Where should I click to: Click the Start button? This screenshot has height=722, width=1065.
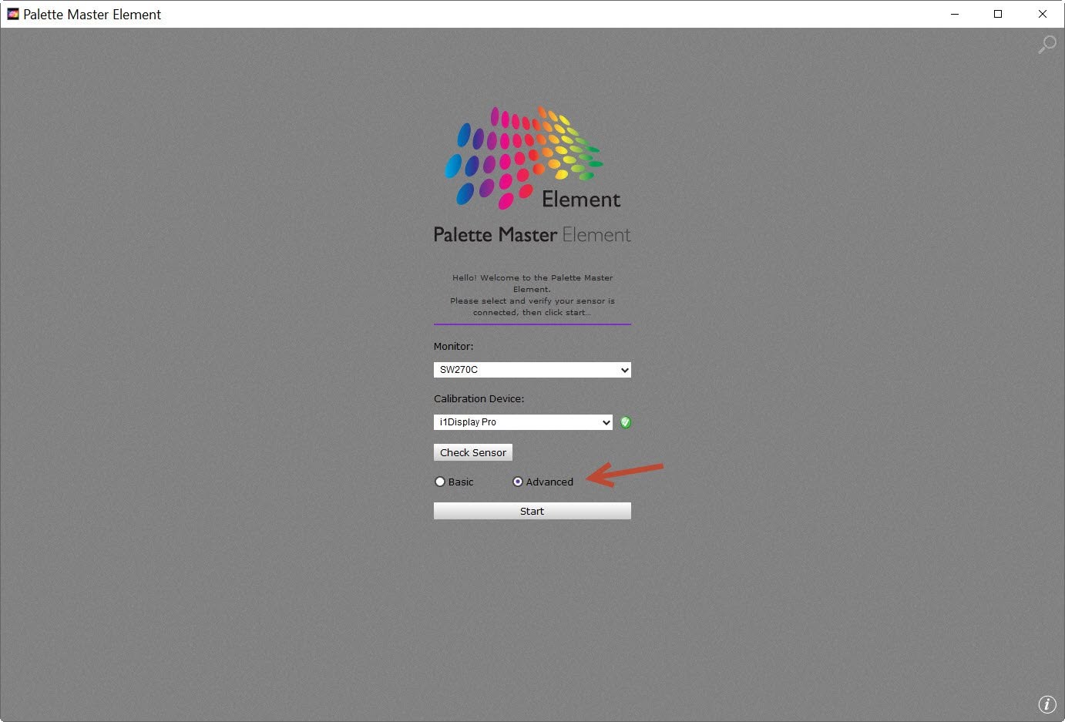[x=532, y=511]
